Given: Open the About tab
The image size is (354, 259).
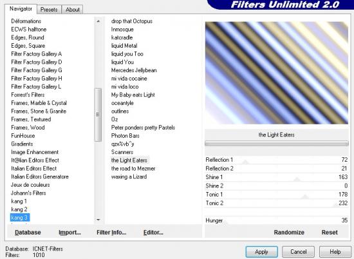Looking at the screenshot, I should click(x=73, y=10).
